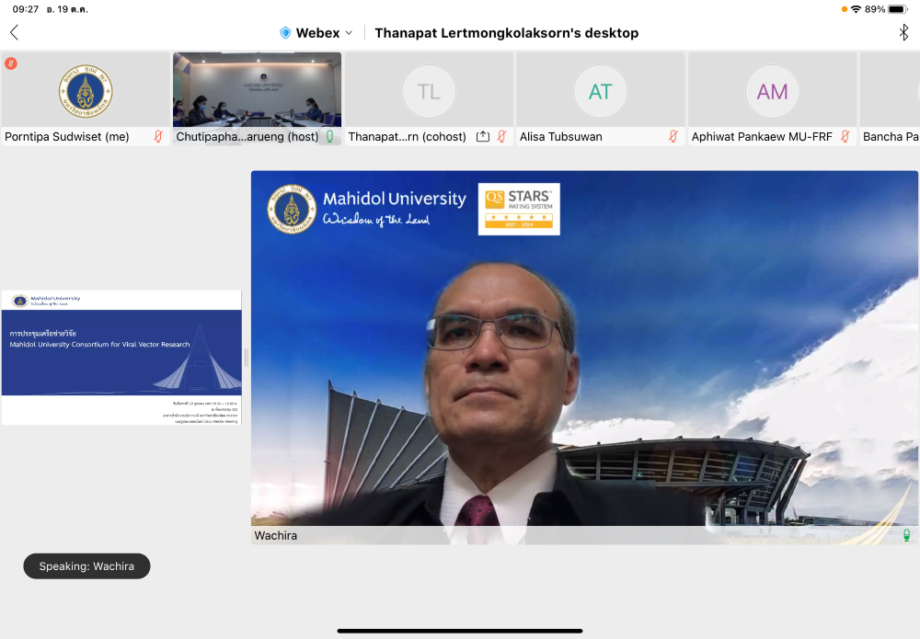The width and height of the screenshot is (920, 639).
Task: Tap the AM avatar for Aphiwat Pankaew
Action: [772, 91]
